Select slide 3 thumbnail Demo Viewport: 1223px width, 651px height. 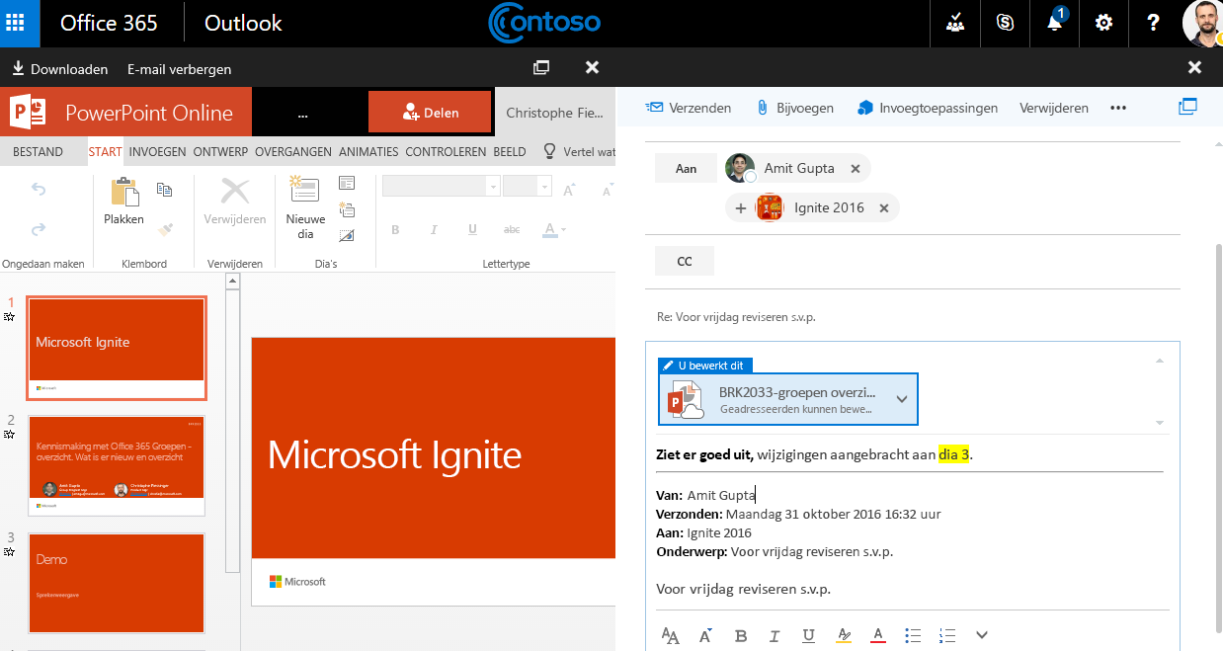click(117, 583)
